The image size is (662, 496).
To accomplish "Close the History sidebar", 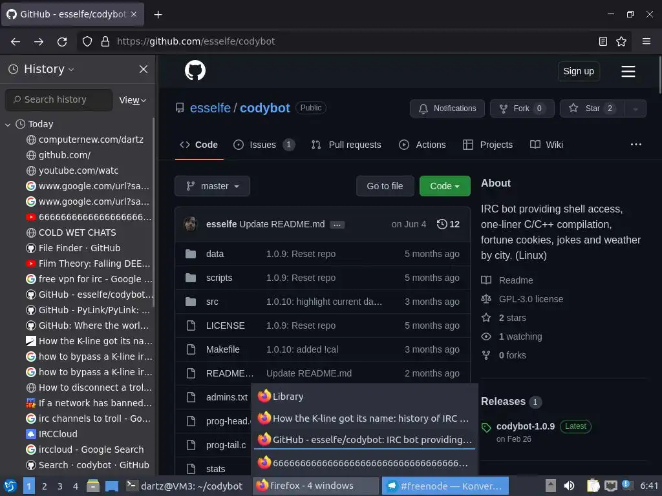I will [144, 69].
